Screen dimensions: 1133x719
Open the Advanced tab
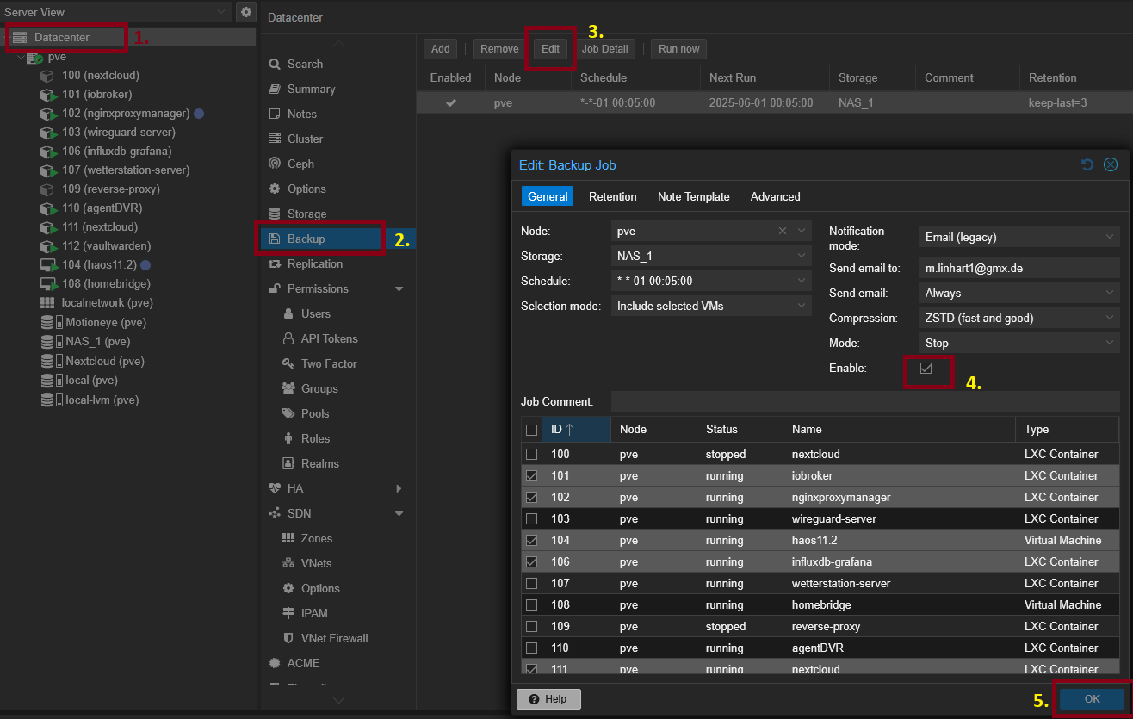click(x=775, y=197)
